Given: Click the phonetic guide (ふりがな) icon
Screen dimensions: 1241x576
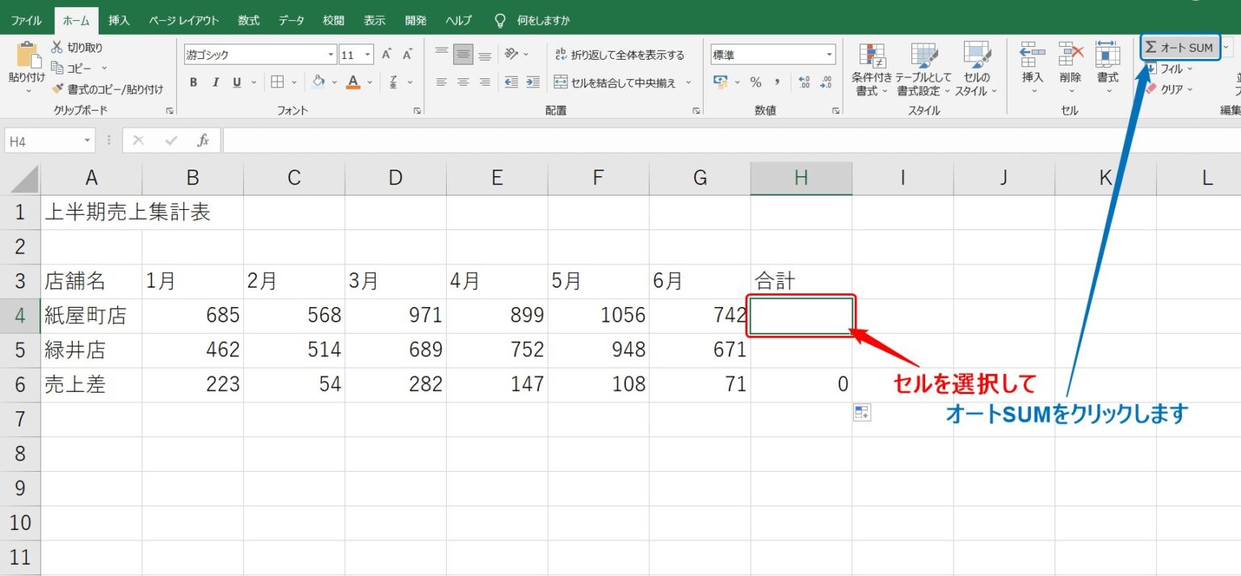Looking at the screenshot, I should coord(393,82).
